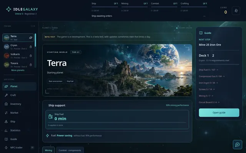
Task: Click the Inventory barrel icon
Action: point(6,104)
